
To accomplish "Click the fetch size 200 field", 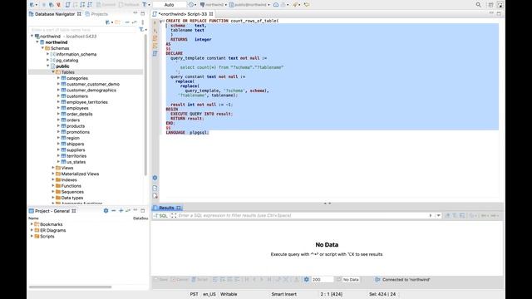I will [322, 279].
